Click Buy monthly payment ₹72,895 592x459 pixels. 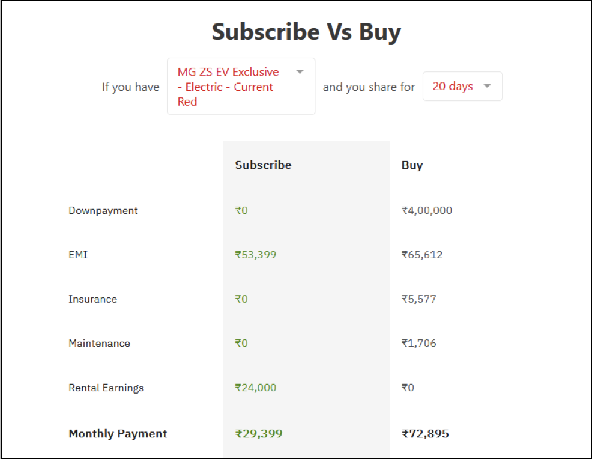point(425,434)
